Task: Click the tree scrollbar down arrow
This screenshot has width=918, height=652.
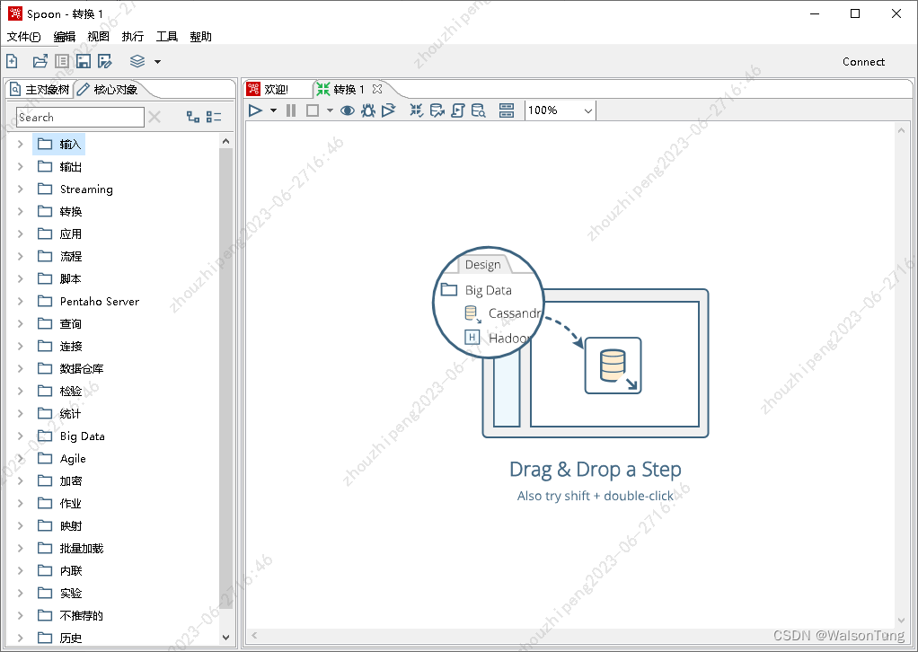Action: [x=226, y=638]
